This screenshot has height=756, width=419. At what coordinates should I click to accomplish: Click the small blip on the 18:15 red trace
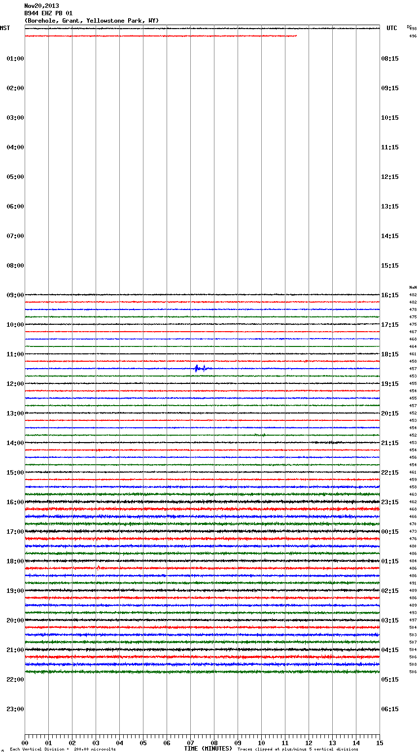(98, 568)
